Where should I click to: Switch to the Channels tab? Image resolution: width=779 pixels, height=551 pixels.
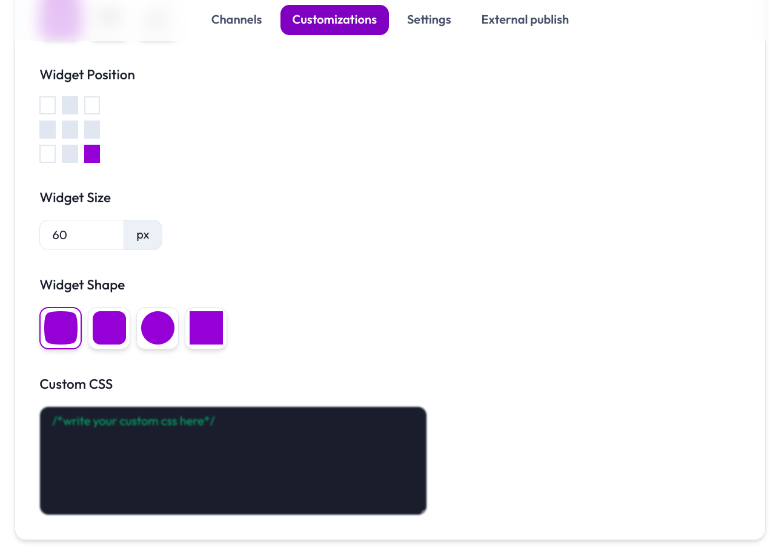coord(236,20)
